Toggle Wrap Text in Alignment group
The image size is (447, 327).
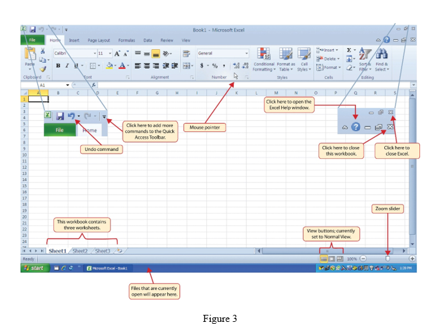pos(186,53)
